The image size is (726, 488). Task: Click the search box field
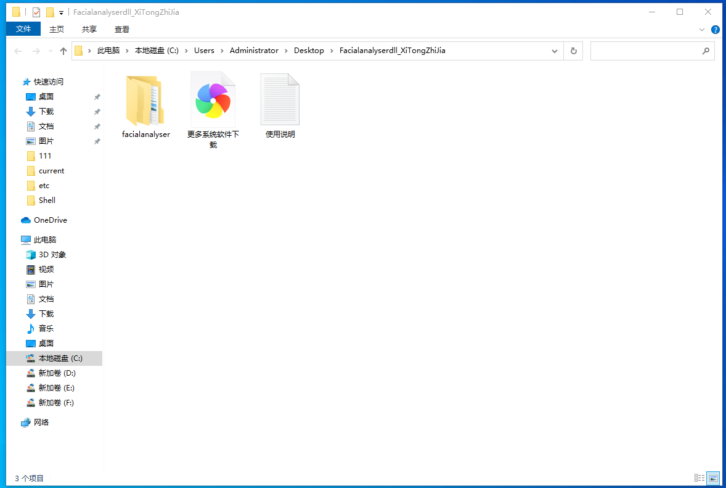pos(653,51)
